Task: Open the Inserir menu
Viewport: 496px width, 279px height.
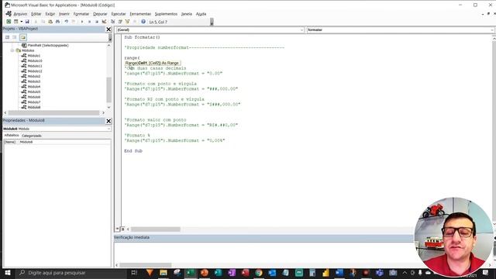Action: [64, 14]
